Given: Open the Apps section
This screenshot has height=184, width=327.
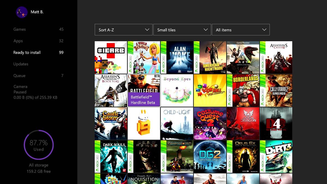Looking at the screenshot, I should [18, 41].
